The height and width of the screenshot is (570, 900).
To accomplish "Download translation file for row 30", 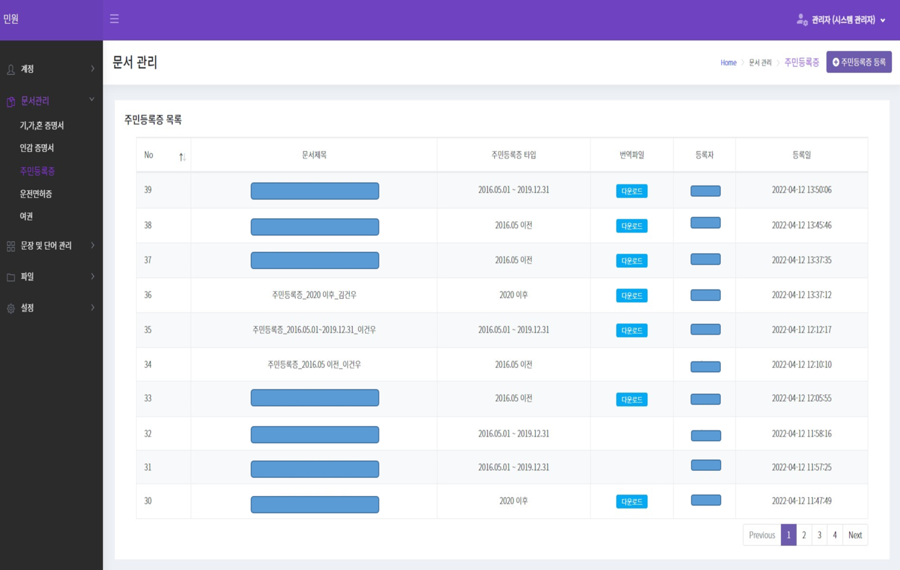I will point(631,502).
